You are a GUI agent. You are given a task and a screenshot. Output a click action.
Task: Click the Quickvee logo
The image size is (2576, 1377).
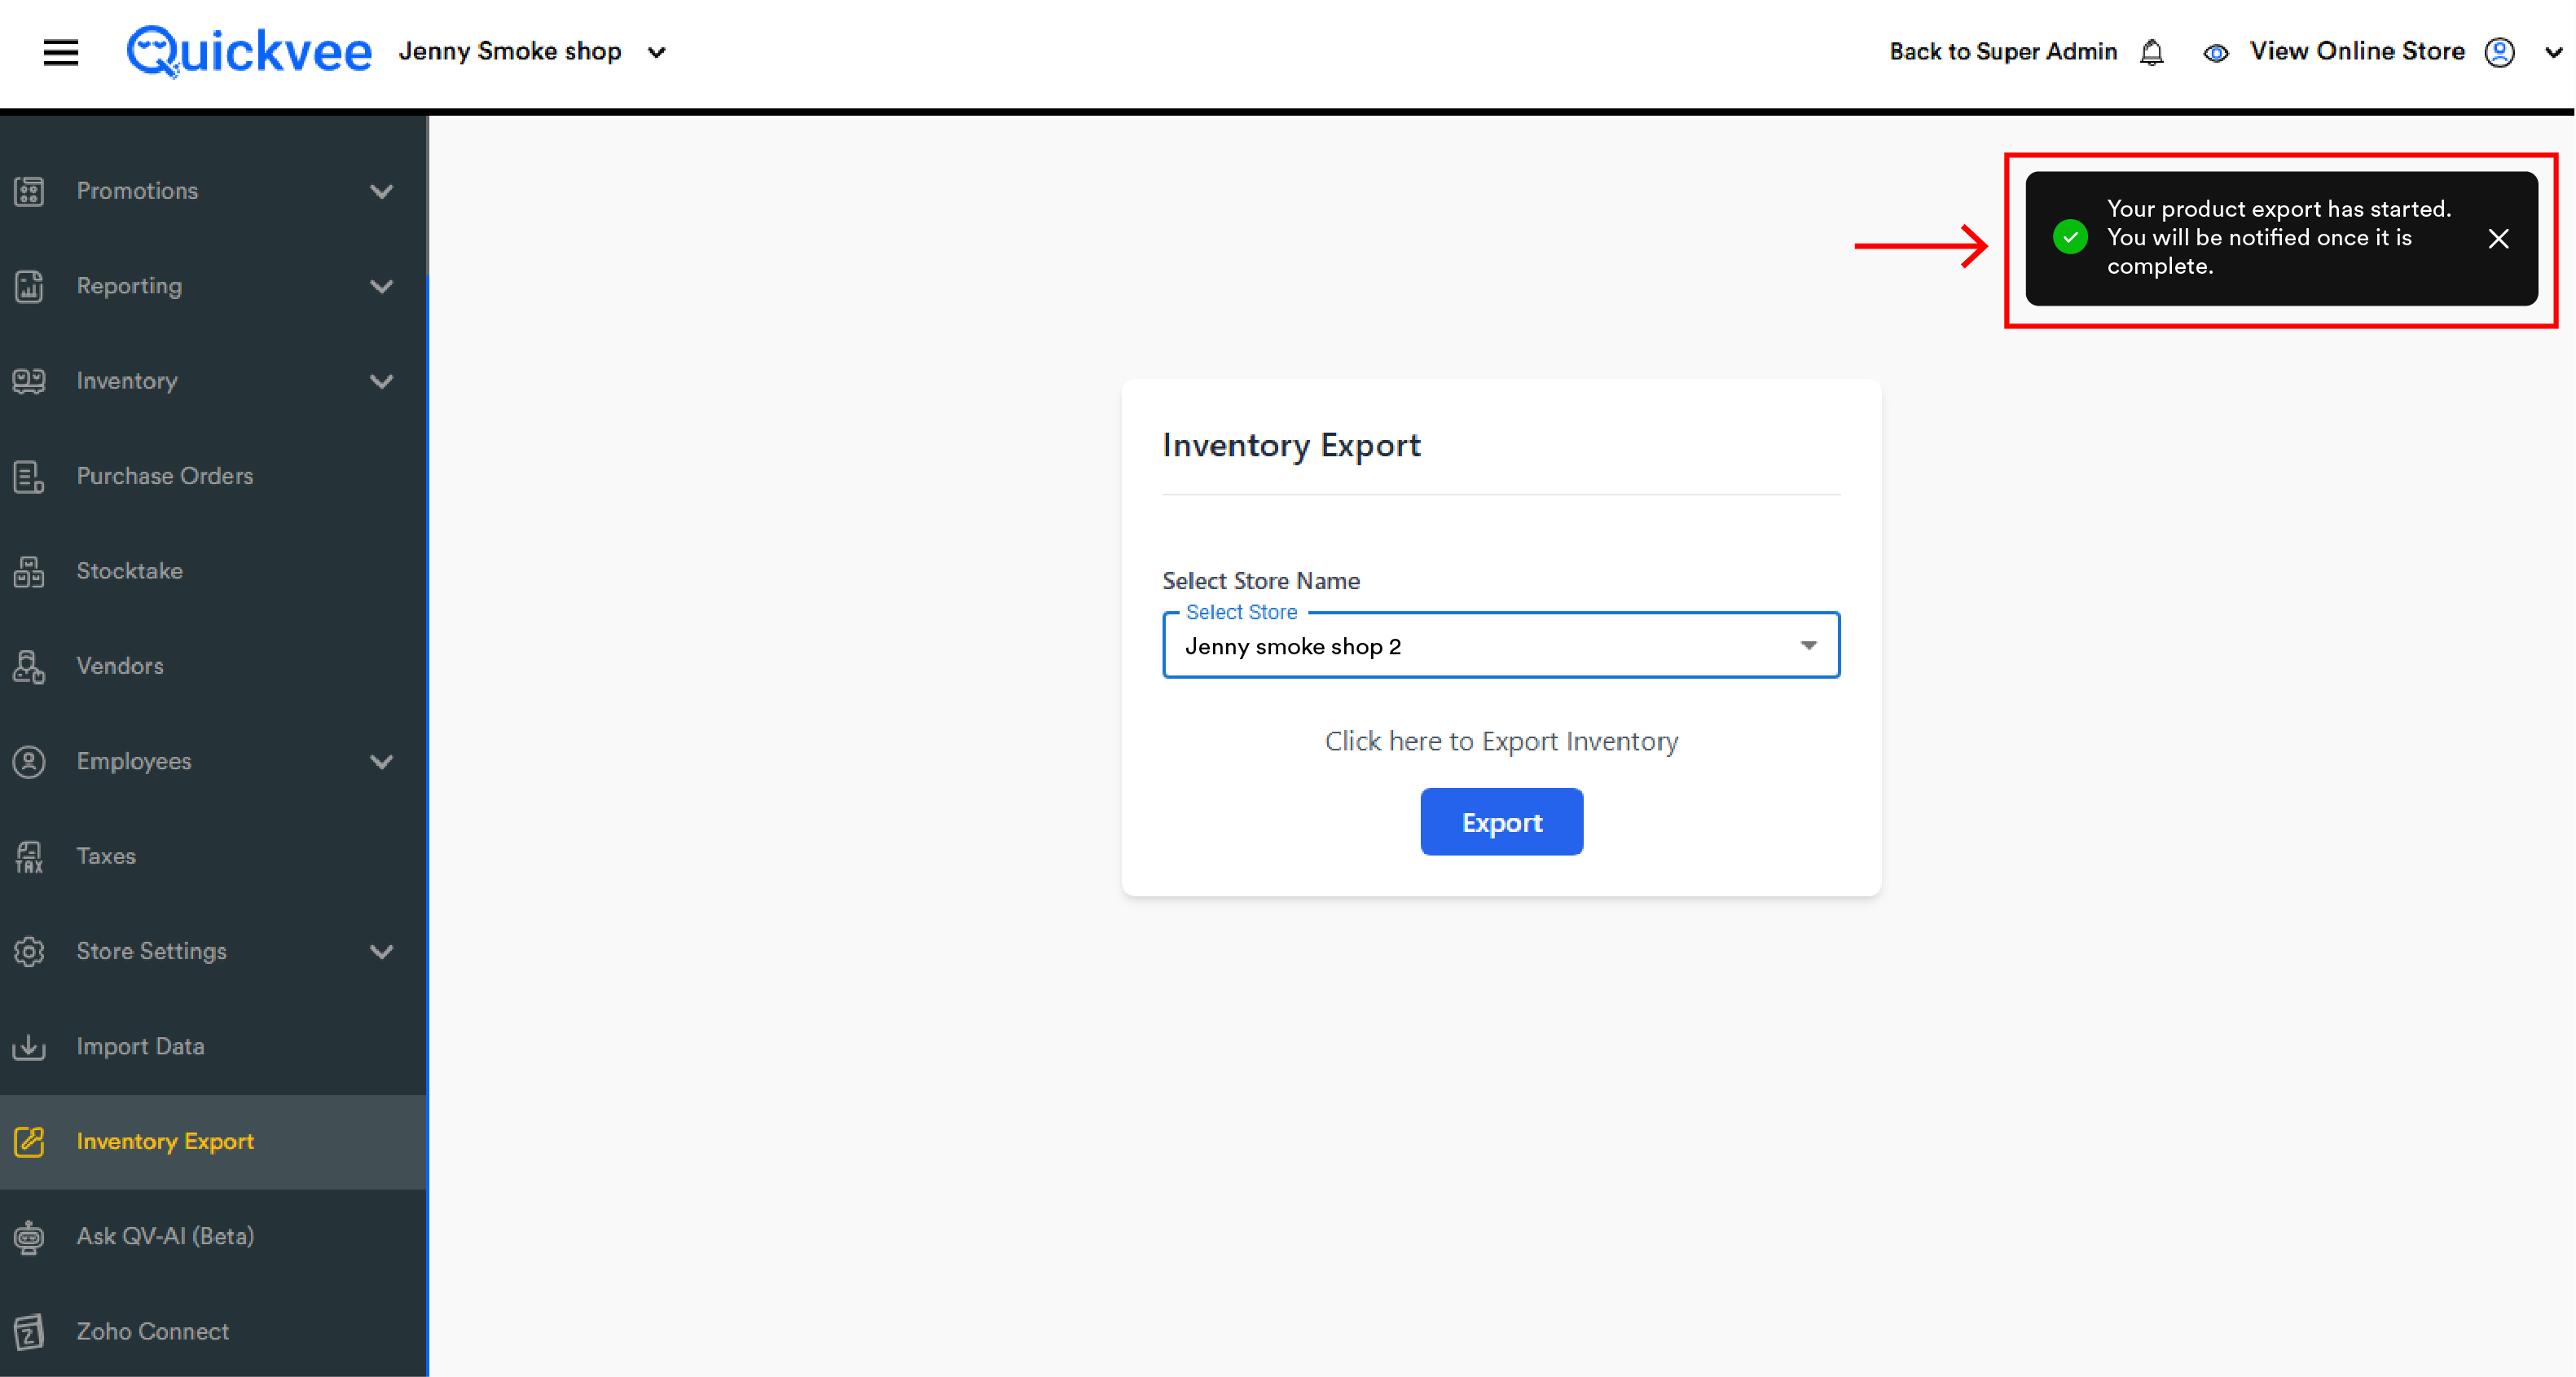(249, 51)
